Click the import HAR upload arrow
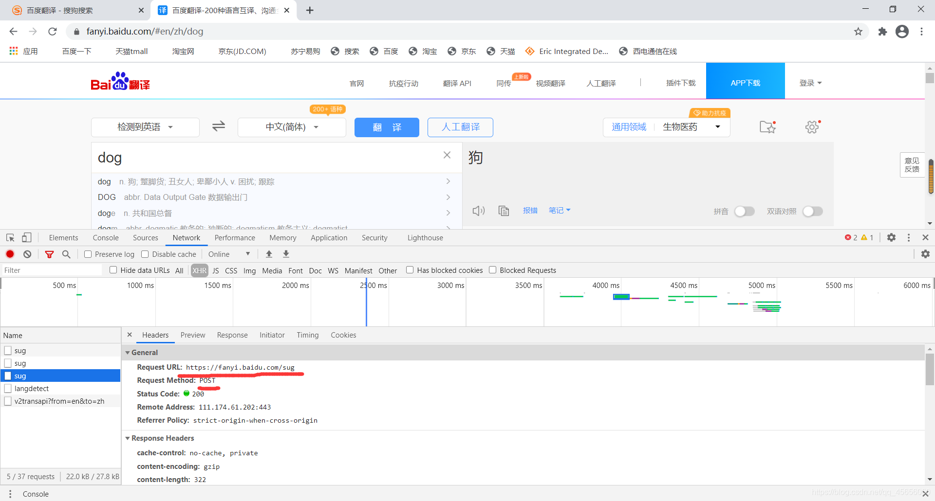The height and width of the screenshot is (501, 935). tap(269, 254)
